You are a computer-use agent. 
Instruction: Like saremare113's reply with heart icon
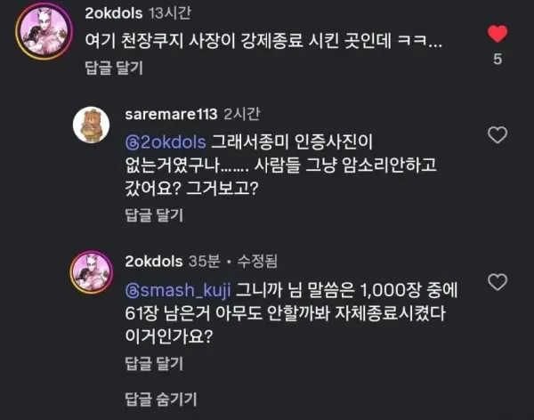(x=498, y=135)
